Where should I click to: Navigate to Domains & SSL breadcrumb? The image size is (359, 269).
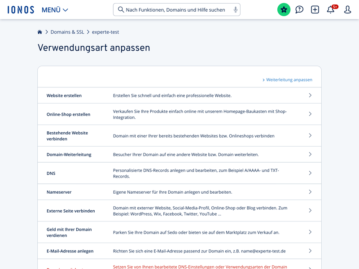pyautogui.click(x=67, y=32)
